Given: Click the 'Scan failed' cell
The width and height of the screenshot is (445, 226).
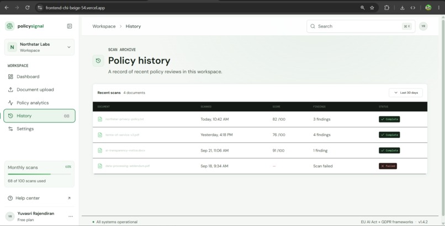Looking at the screenshot, I should 323,166.
